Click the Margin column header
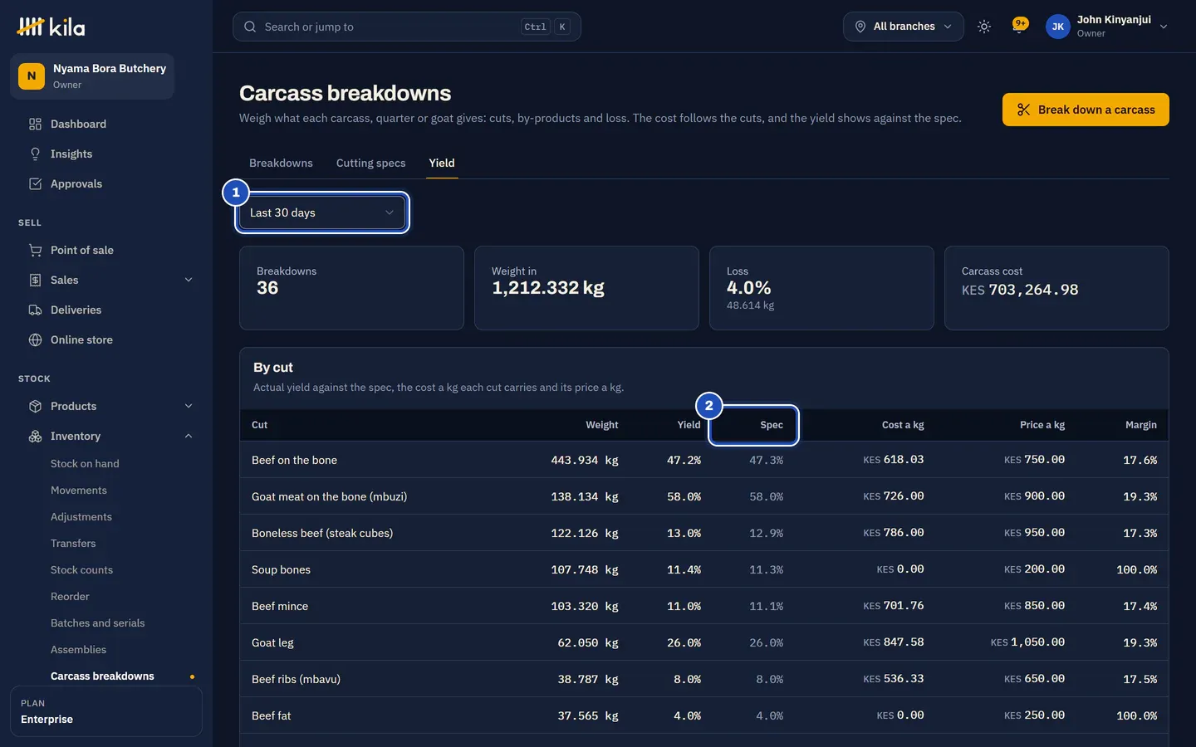The image size is (1196, 747). (x=1141, y=425)
